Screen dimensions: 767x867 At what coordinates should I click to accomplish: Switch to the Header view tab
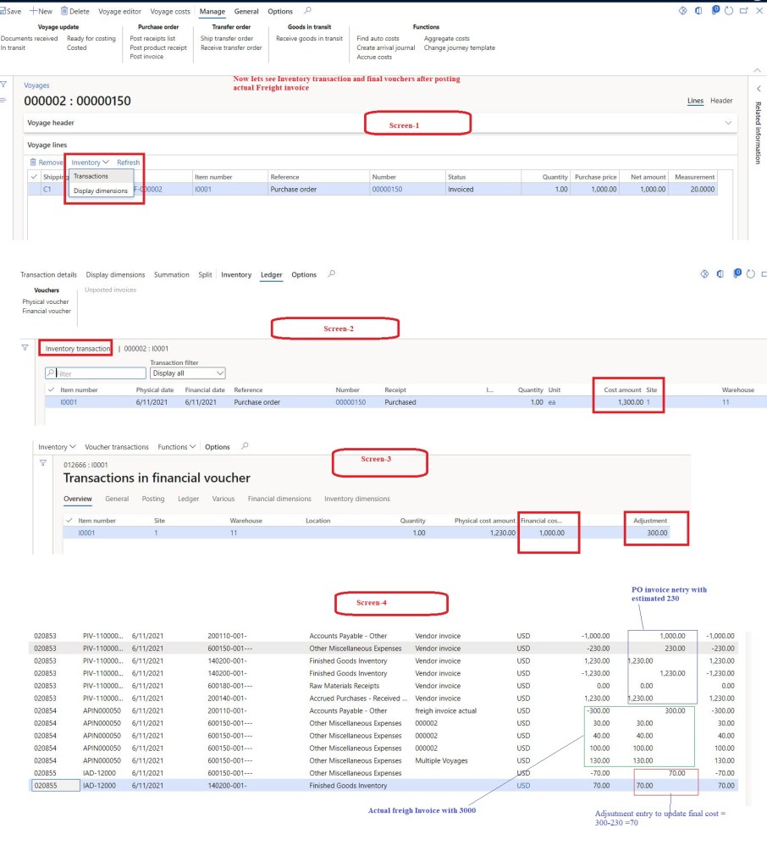point(721,101)
